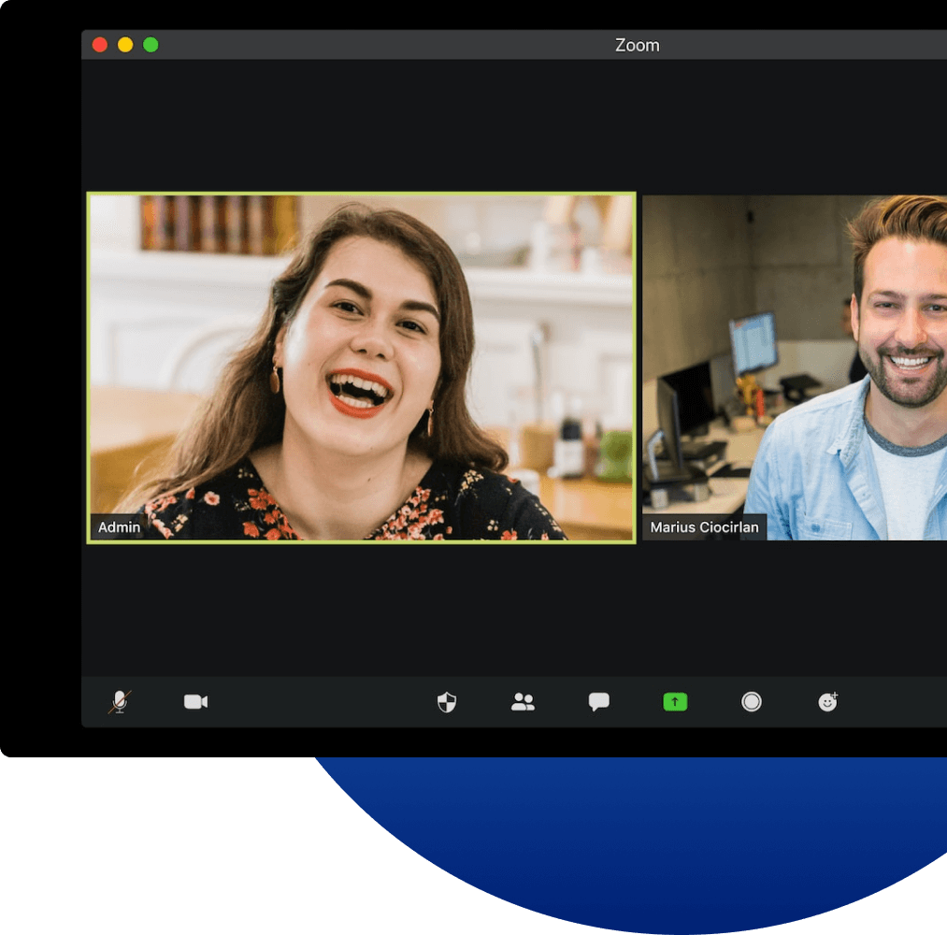Viewport: 947px width, 935px height.
Task: Select Admin's video tile
Action: (361, 367)
